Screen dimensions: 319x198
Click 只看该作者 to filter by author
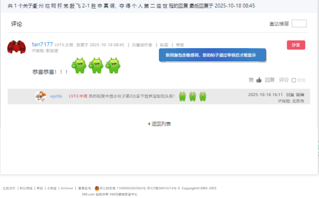coord(142,45)
